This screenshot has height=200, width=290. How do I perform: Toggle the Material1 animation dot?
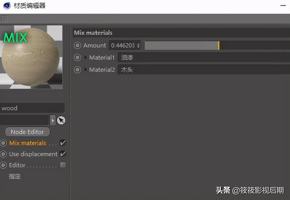tap(77, 58)
